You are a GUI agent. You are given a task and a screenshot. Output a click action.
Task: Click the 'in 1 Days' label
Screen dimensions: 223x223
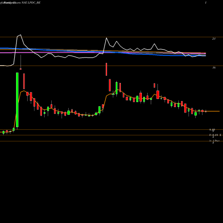click(x=214, y=140)
